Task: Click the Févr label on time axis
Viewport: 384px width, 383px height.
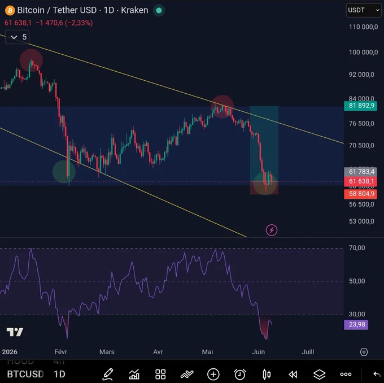Action: tap(60, 352)
